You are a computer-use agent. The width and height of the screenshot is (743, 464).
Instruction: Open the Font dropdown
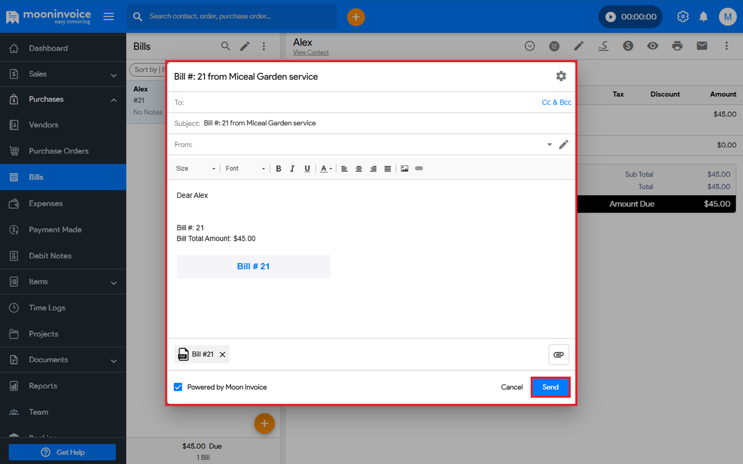pos(245,169)
